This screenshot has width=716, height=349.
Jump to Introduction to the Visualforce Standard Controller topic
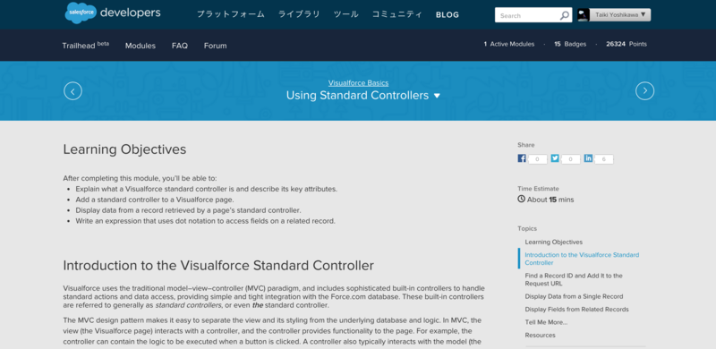pos(582,259)
